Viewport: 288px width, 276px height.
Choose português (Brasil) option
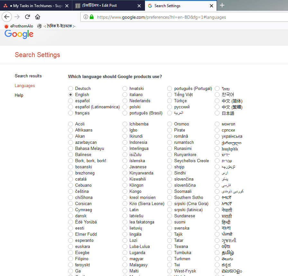point(125,113)
